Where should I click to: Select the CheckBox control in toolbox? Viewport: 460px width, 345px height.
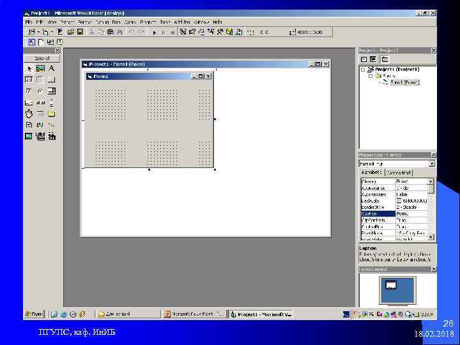[x=29, y=91]
